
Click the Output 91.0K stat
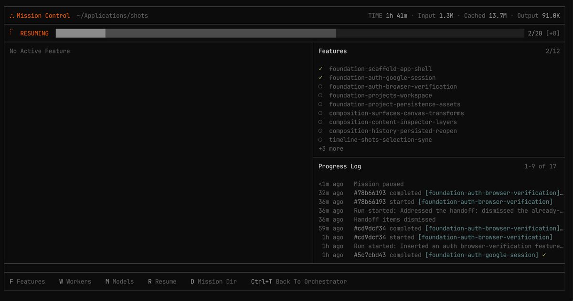point(539,16)
